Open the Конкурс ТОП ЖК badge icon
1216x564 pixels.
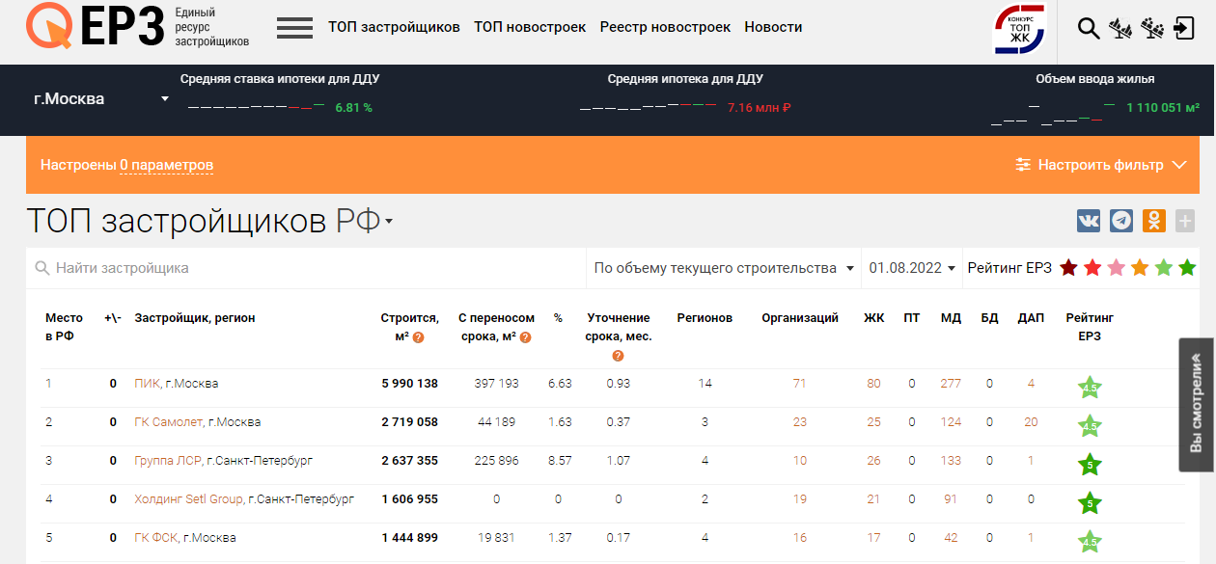(1019, 29)
